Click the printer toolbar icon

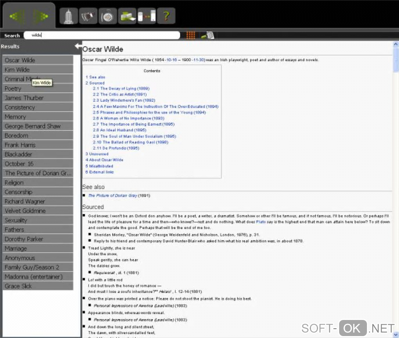[x=128, y=16]
